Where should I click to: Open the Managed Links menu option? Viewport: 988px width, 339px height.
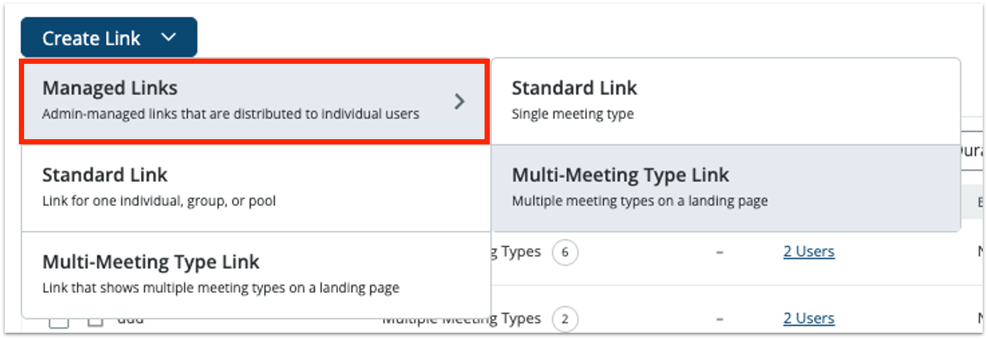pyautogui.click(x=230, y=100)
